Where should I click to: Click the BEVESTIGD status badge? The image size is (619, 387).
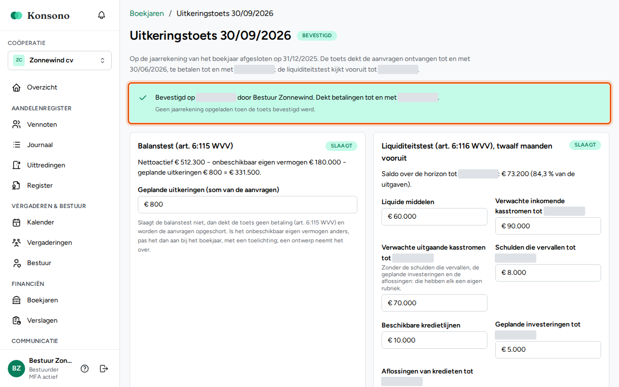point(317,36)
